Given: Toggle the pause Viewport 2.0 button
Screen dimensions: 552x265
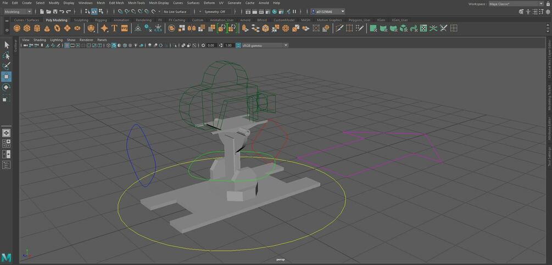Looking at the screenshot, I should point(294,12).
